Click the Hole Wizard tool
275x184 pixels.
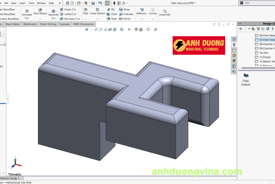coord(40,11)
